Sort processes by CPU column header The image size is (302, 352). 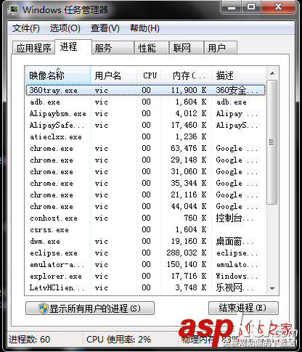tap(149, 75)
